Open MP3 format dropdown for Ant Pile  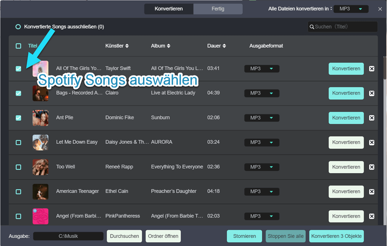tap(262, 118)
